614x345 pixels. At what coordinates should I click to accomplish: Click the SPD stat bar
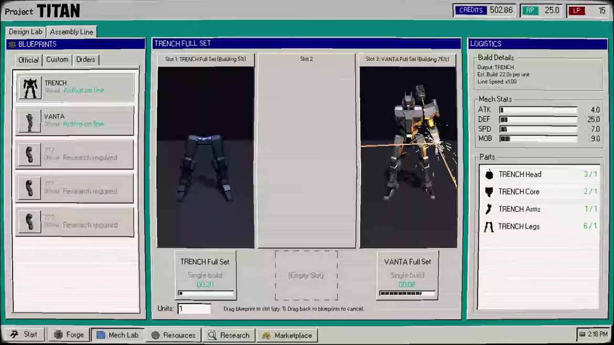(x=538, y=129)
